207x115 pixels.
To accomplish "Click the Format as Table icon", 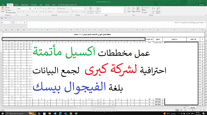I will pyautogui.click(x=98, y=9).
